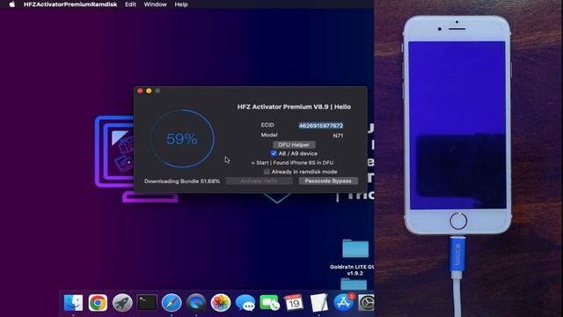Open Calendar showing 19 in the Dock
Image resolution: width=563 pixels, height=317 pixels.
pyautogui.click(x=294, y=303)
